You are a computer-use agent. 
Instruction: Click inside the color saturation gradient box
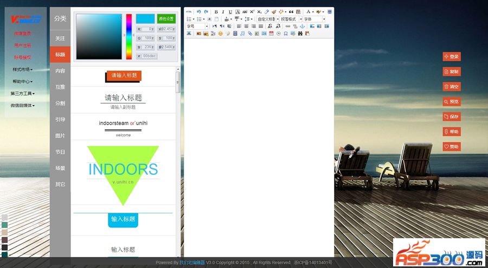pos(99,36)
